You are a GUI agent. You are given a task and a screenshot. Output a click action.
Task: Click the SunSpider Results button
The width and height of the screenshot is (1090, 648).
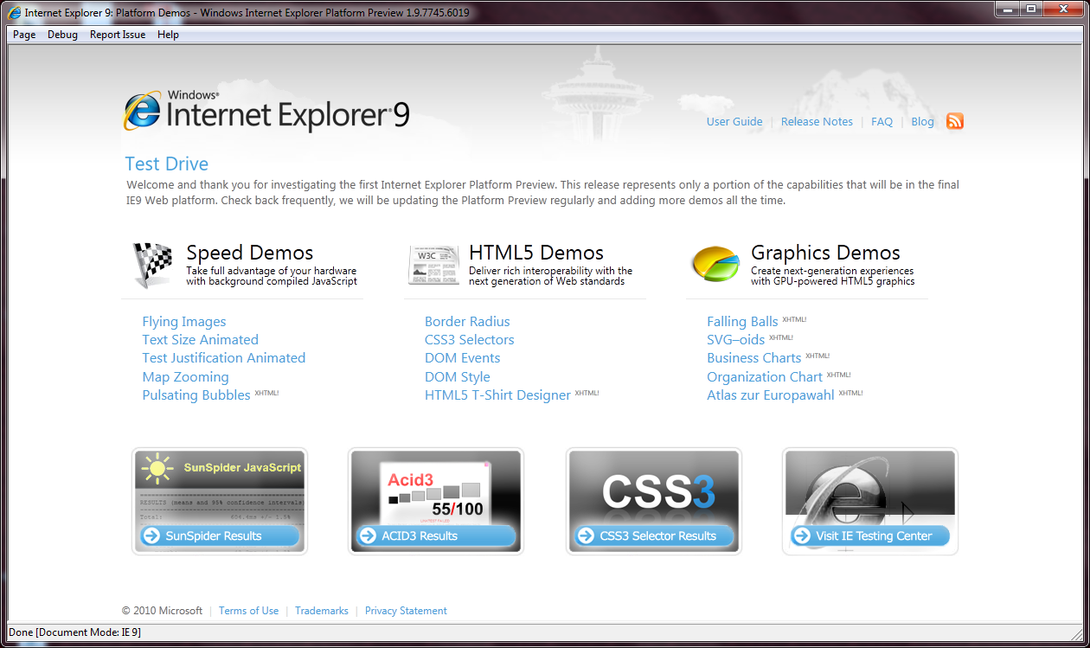pos(220,536)
